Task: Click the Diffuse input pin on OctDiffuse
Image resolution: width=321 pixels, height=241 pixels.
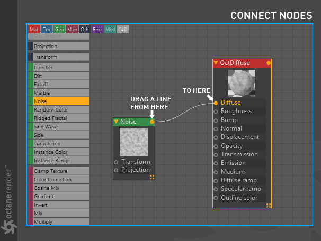Action: click(x=216, y=103)
